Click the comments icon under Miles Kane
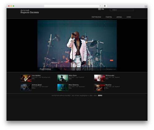Viewport: 154px width, 130px height. tap(69, 79)
